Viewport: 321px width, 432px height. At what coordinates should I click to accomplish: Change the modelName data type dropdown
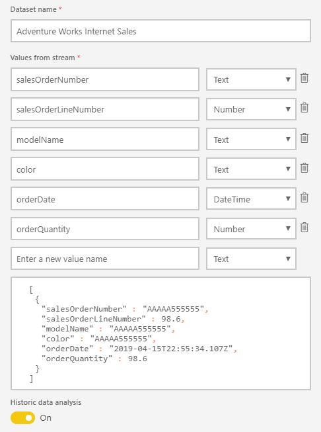(251, 139)
